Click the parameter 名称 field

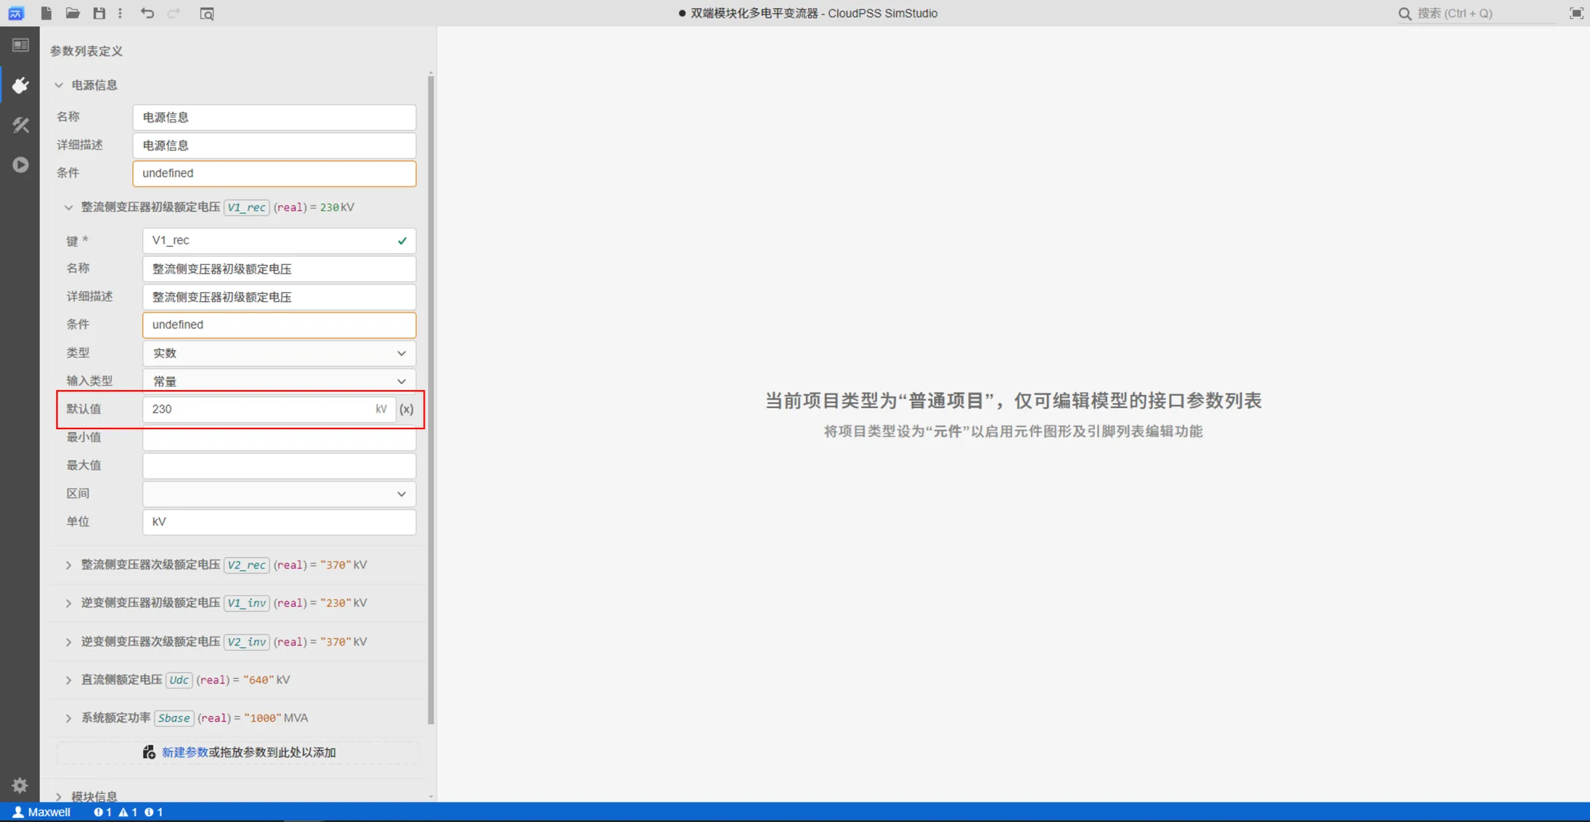279,269
